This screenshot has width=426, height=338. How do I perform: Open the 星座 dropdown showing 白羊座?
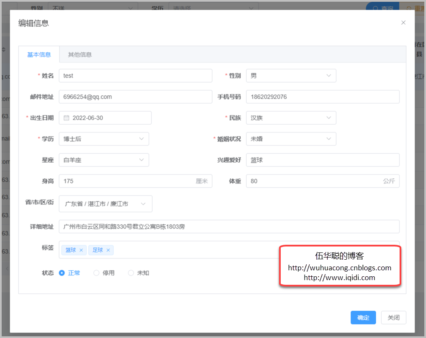click(x=104, y=160)
